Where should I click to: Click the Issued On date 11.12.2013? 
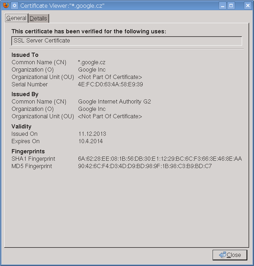tap(92, 134)
